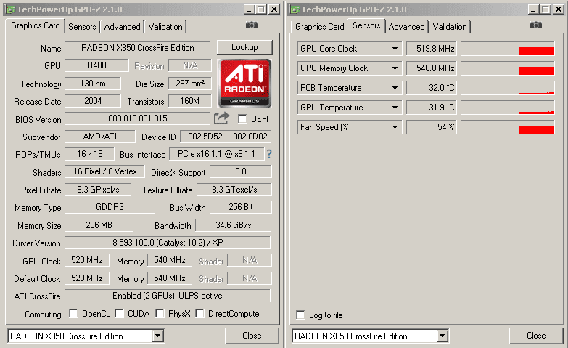Click the Die Size value 297 mm²
Viewport: 568px width, 348px height.
tap(190, 84)
